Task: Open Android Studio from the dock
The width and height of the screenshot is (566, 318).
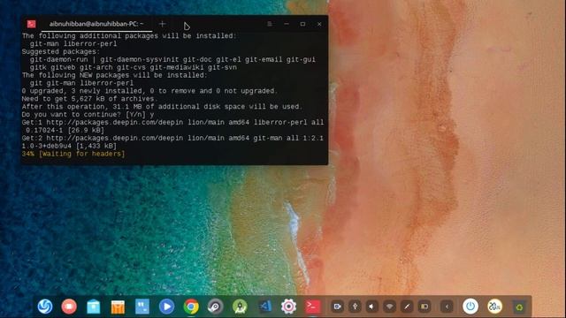Action: 240,307
